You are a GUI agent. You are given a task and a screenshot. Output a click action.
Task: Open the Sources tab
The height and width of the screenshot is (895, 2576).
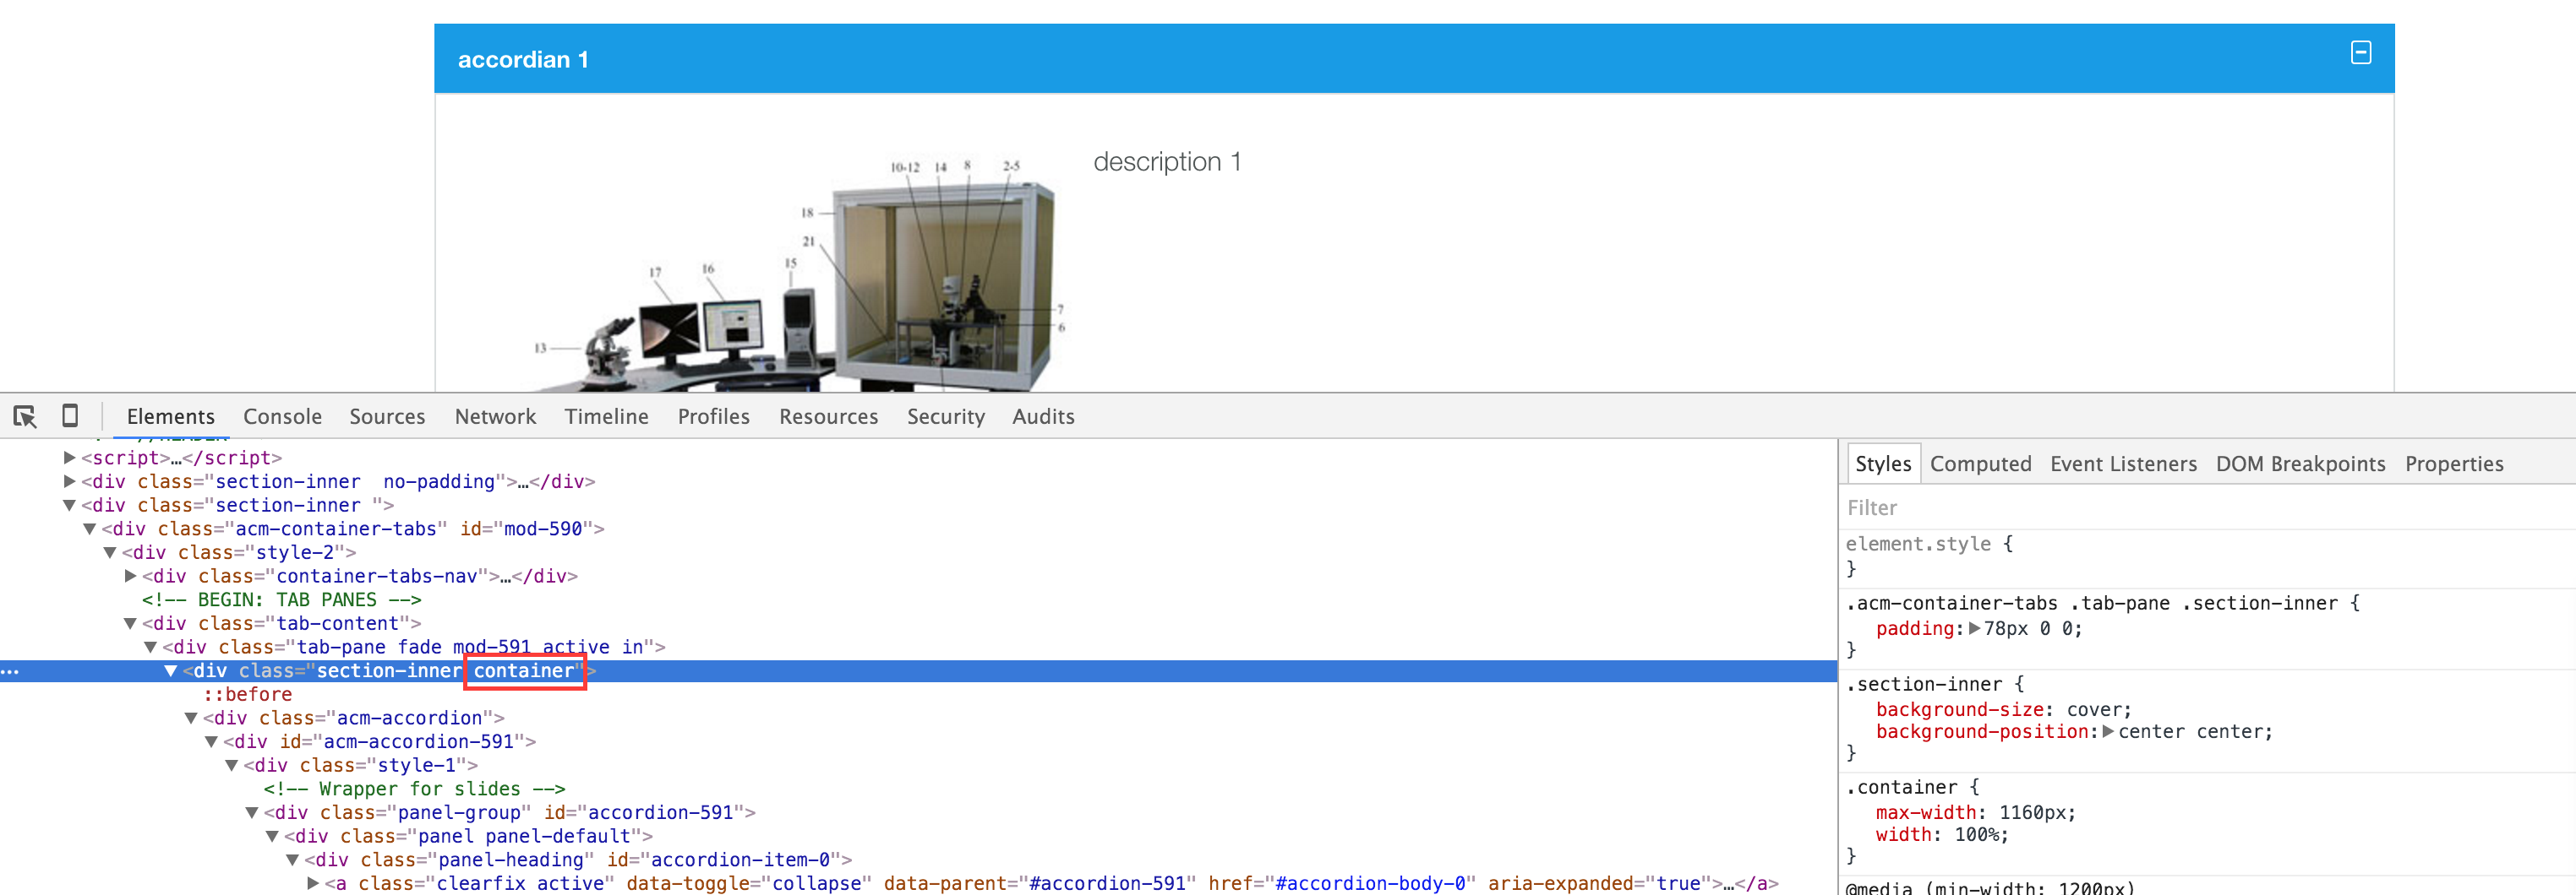coord(387,416)
